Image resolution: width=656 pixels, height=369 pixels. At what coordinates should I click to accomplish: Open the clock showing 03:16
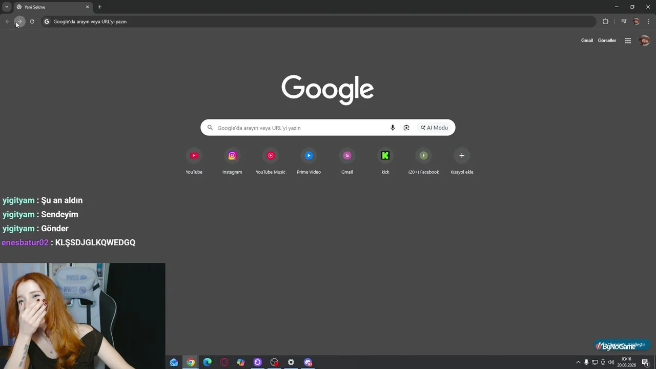(626, 362)
